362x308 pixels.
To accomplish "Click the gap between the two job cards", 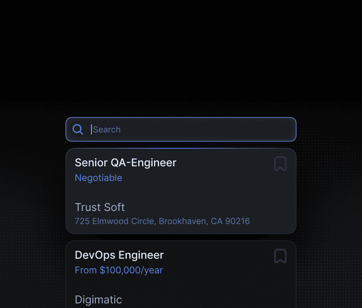I will pos(181,237).
